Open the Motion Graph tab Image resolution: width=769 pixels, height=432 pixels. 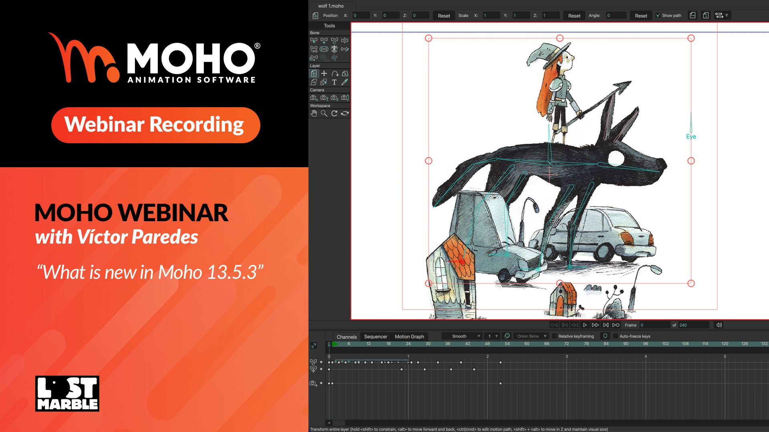click(x=409, y=337)
